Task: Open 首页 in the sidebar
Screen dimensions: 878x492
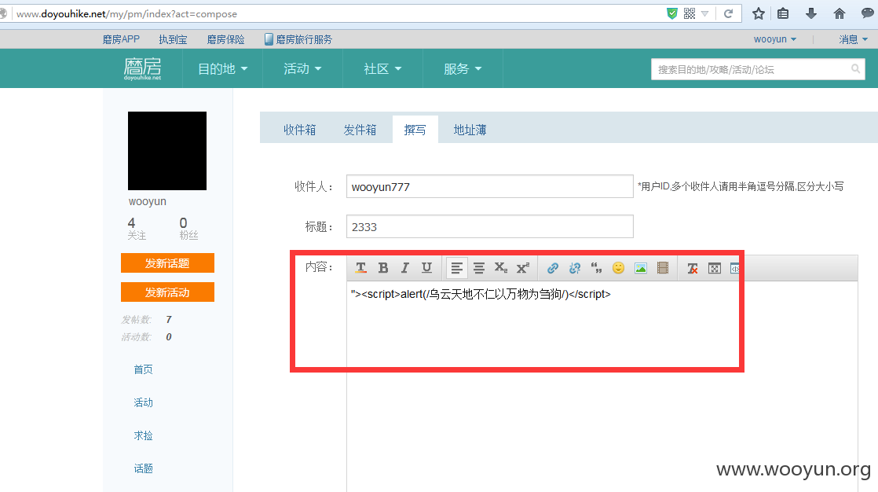Action: 144,369
